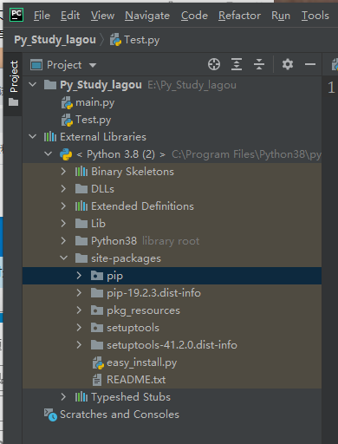Open the Project view settings gear
The image size is (338, 444).
pos(288,64)
